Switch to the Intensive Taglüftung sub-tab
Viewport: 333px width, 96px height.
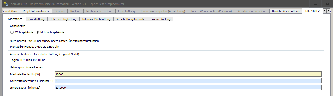[x=63, y=19]
